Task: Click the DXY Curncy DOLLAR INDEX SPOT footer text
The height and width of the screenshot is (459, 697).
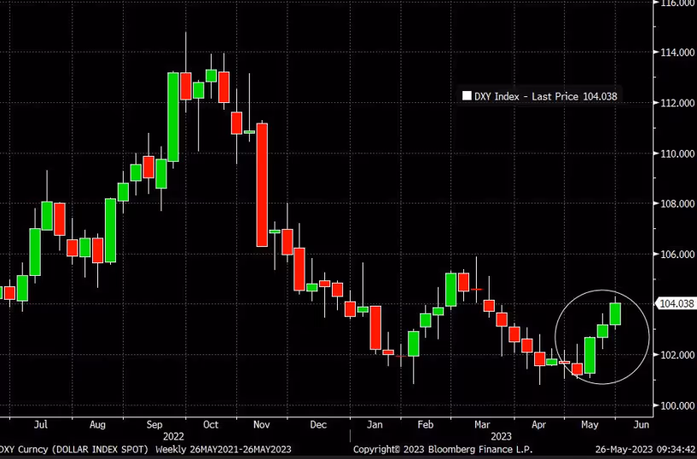Action: tap(73, 450)
